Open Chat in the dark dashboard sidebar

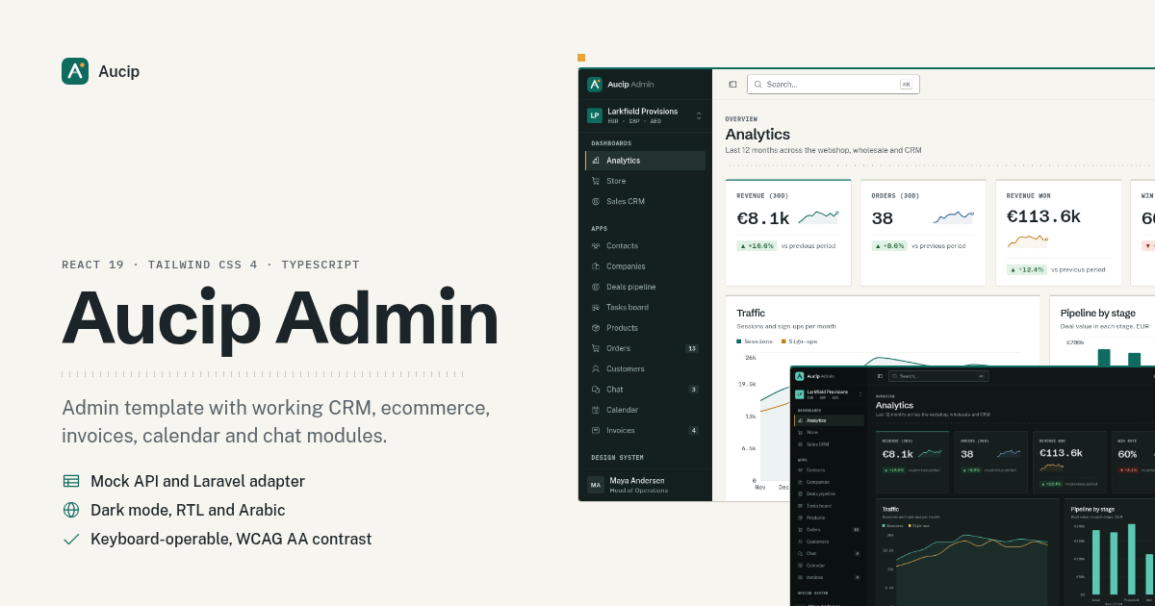point(829,553)
